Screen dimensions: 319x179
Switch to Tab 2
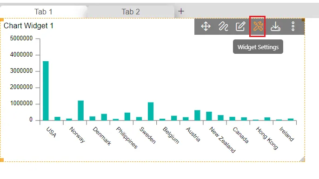[x=131, y=12]
